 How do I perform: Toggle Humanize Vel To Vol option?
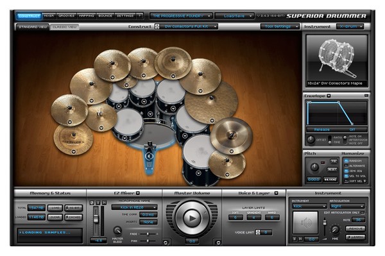pyautogui.click(x=346, y=176)
